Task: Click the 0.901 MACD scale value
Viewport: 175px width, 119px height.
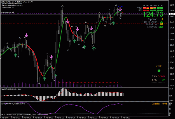Action: 171,89
